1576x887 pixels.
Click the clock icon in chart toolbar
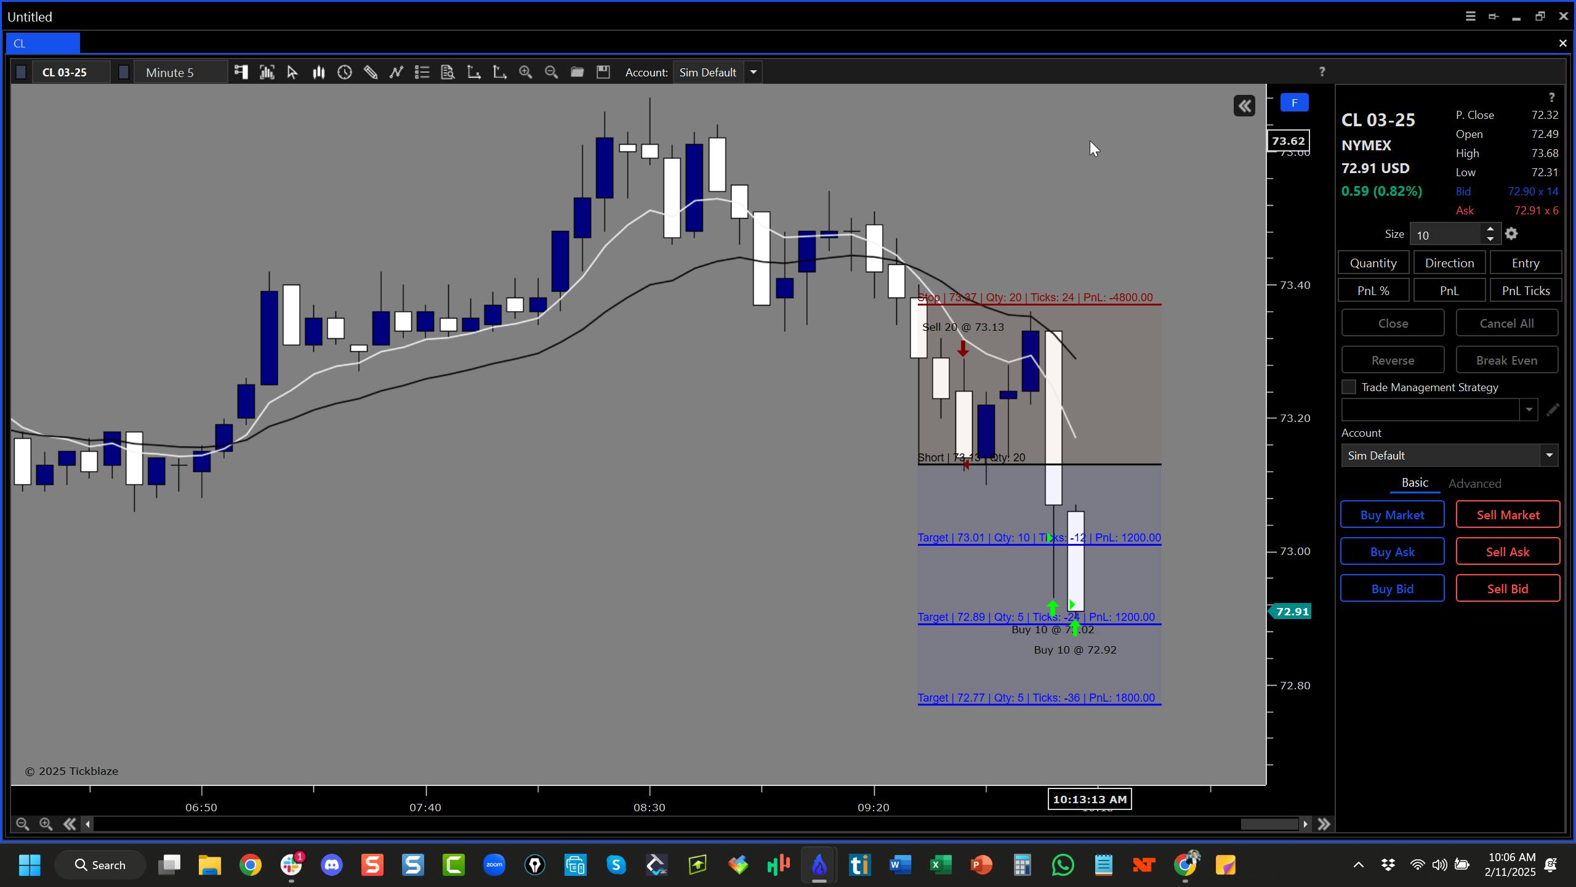click(x=345, y=73)
